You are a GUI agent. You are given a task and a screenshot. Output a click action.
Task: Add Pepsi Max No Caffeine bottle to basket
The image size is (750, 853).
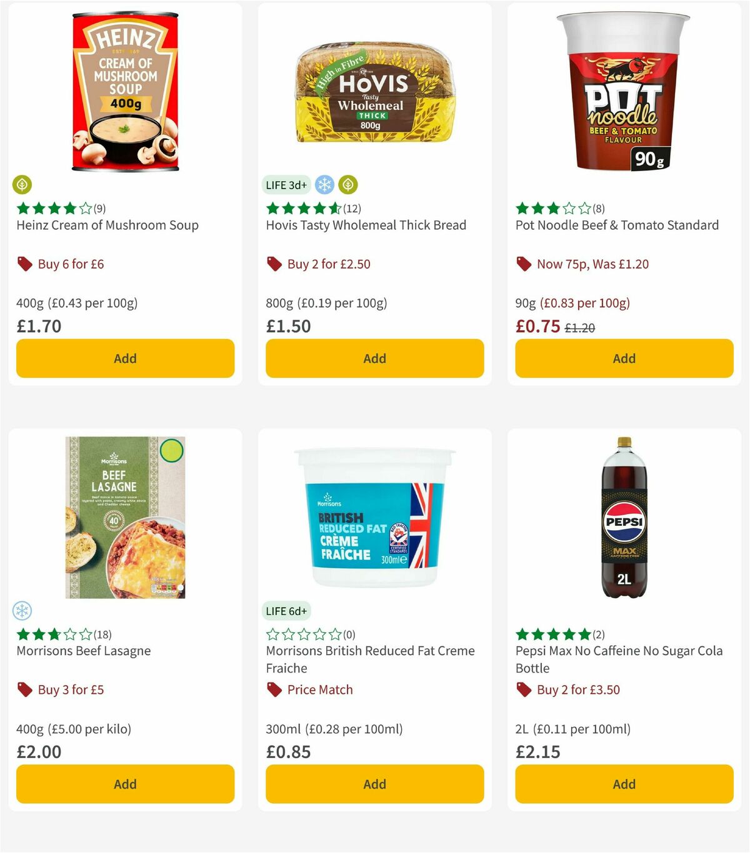click(x=623, y=784)
